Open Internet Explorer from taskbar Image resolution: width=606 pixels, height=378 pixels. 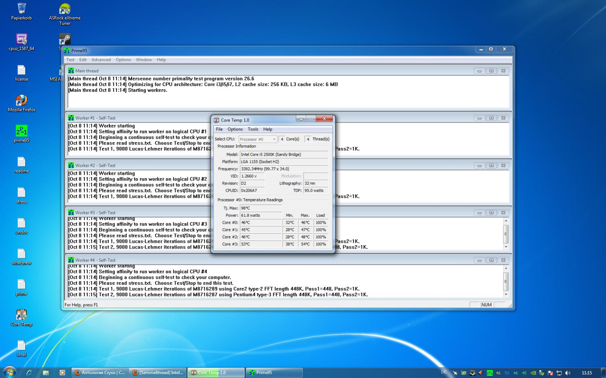pos(29,373)
